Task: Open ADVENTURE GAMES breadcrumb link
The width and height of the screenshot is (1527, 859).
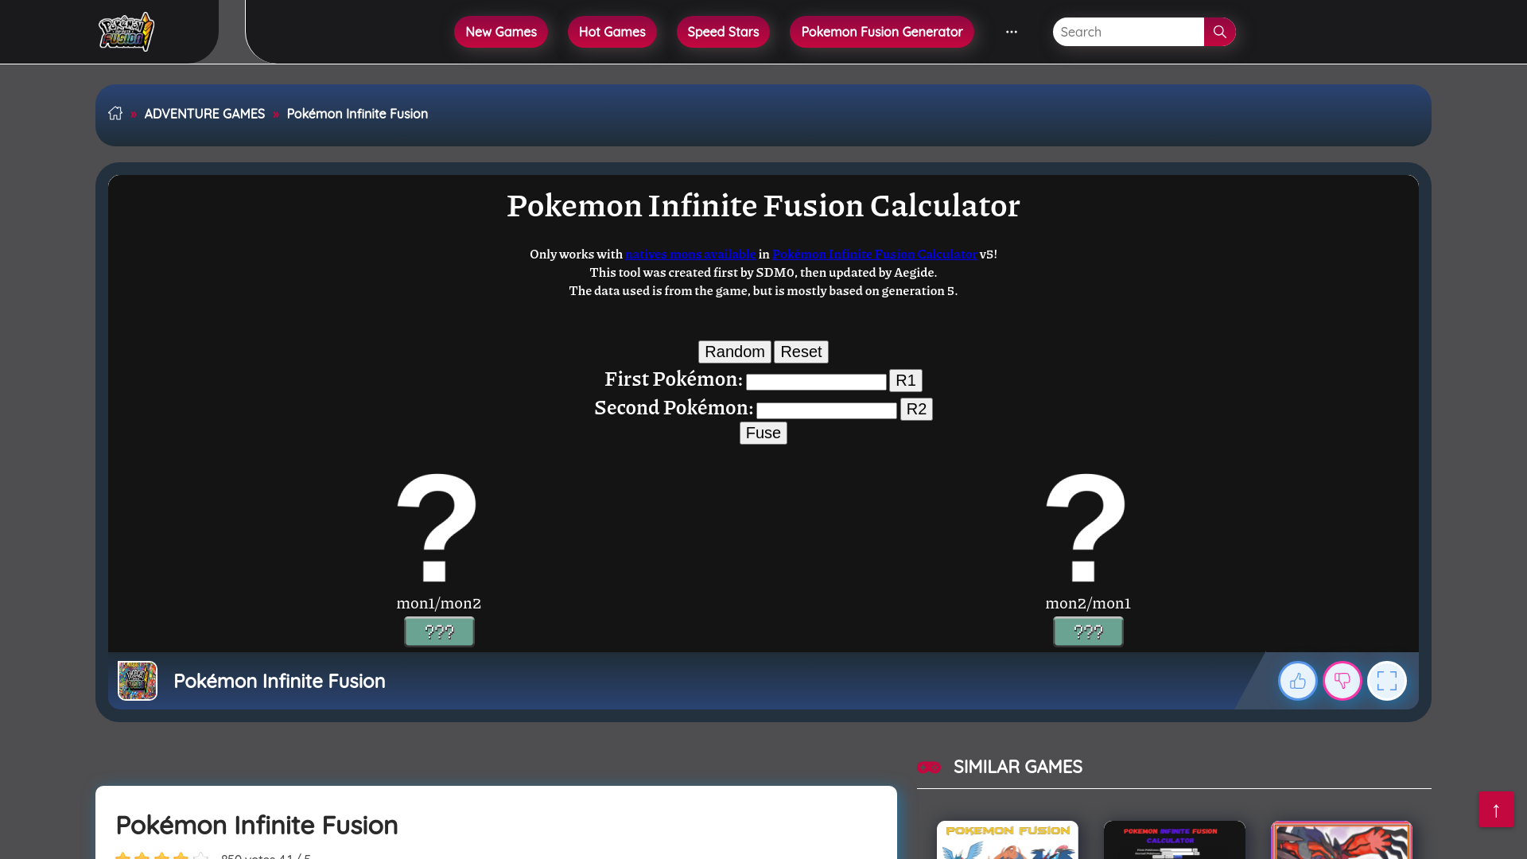Action: click(x=204, y=114)
